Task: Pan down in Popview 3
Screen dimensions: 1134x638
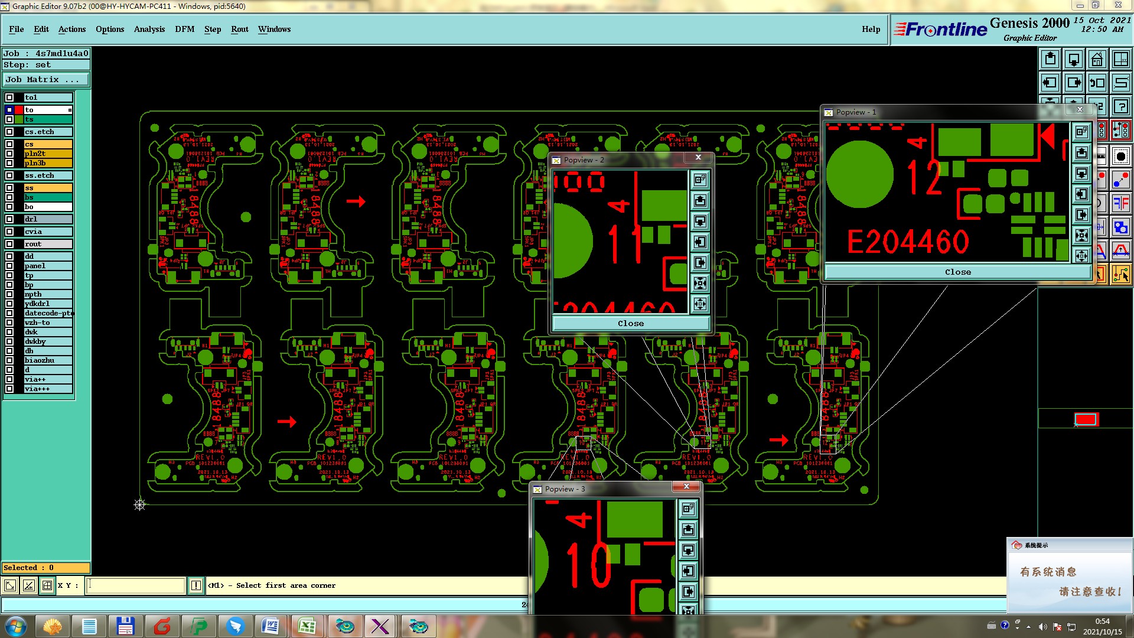Action: (x=688, y=551)
